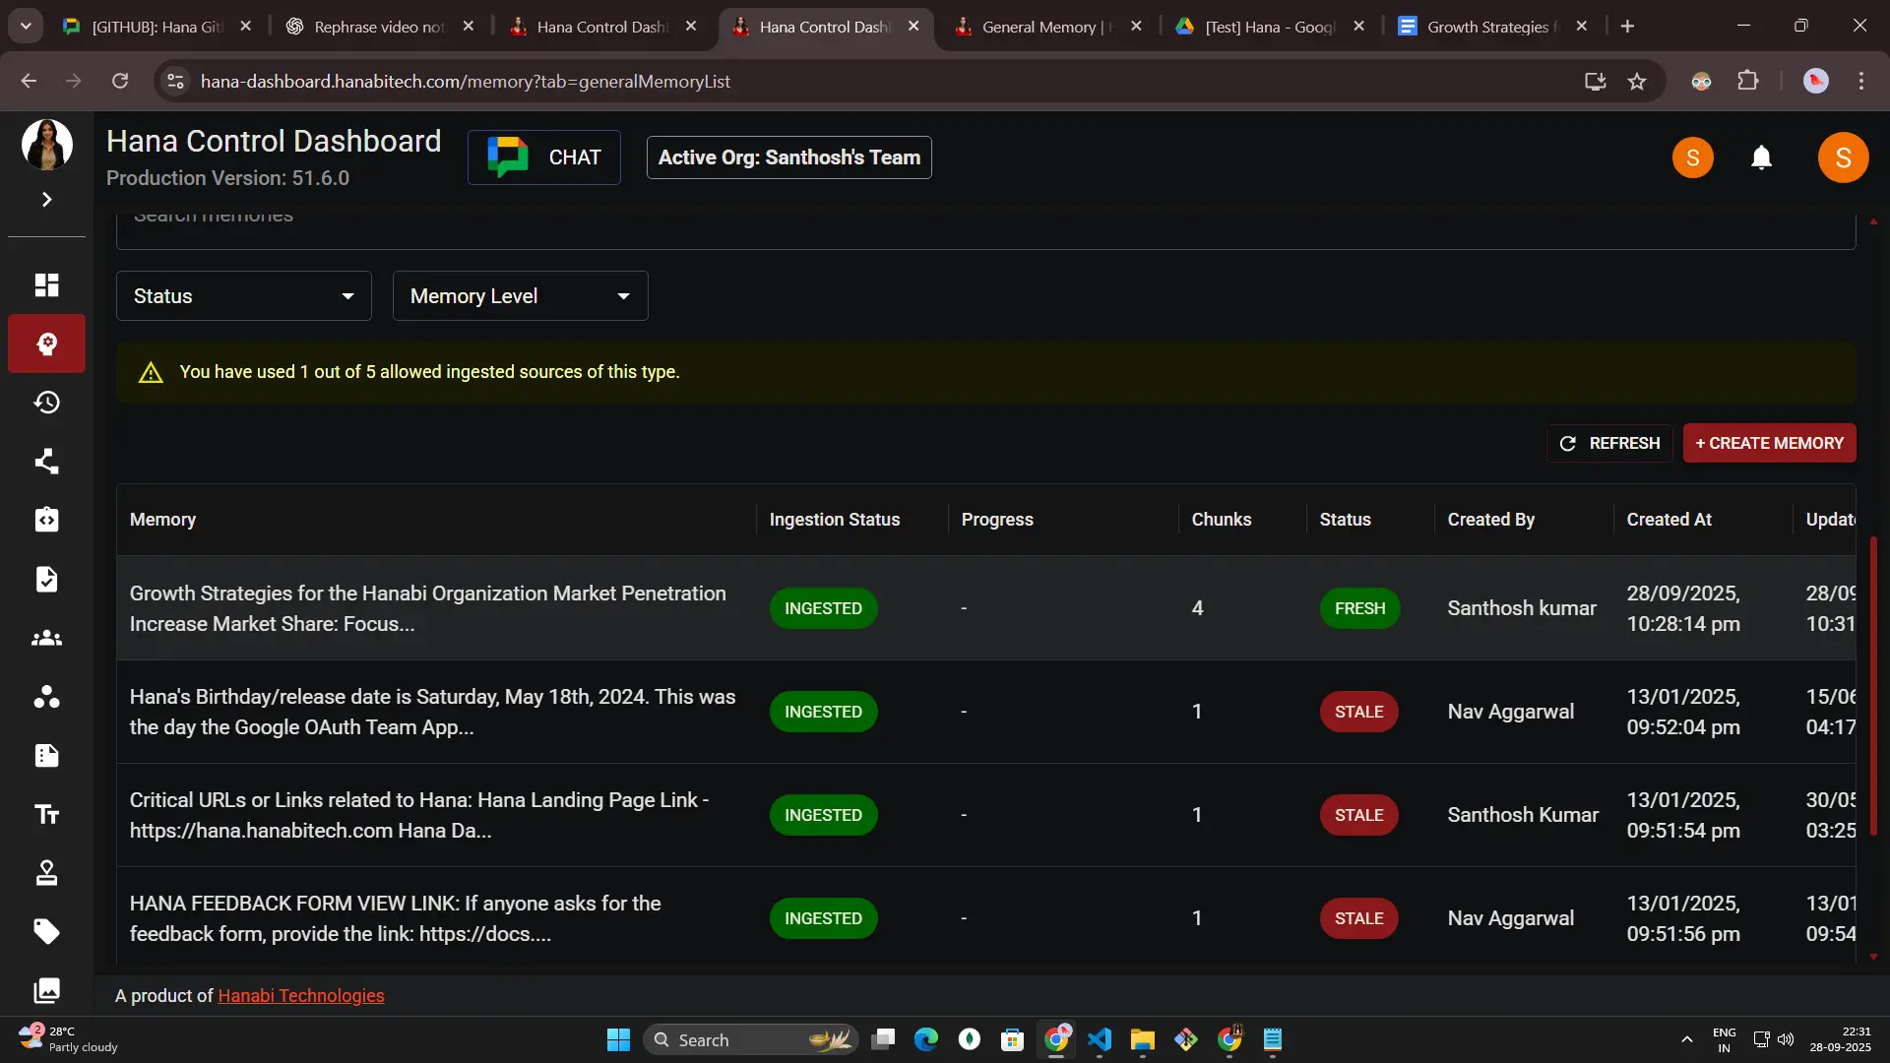Image resolution: width=1890 pixels, height=1063 pixels.
Task: Open the dashboard grid icon in sidebar
Action: (46, 284)
